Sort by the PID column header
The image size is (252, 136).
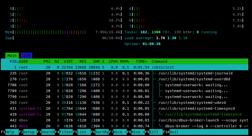pos(13,61)
